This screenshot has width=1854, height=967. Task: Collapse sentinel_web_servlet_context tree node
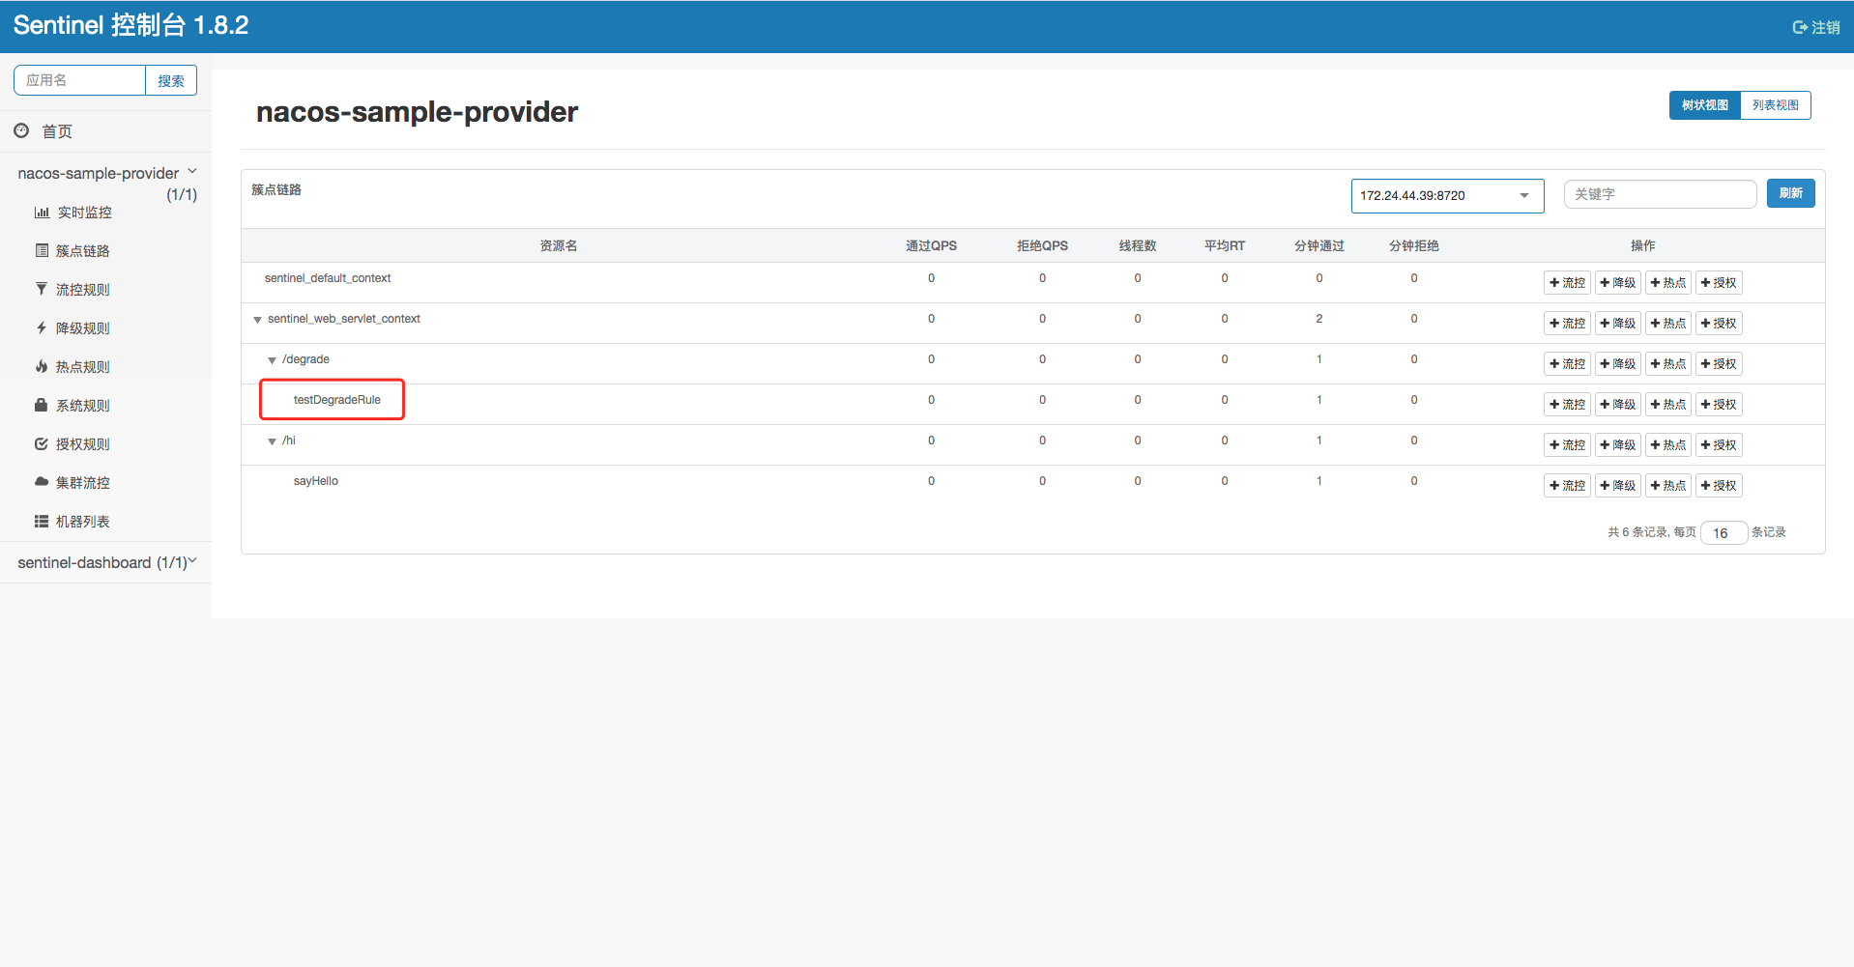coord(257,320)
